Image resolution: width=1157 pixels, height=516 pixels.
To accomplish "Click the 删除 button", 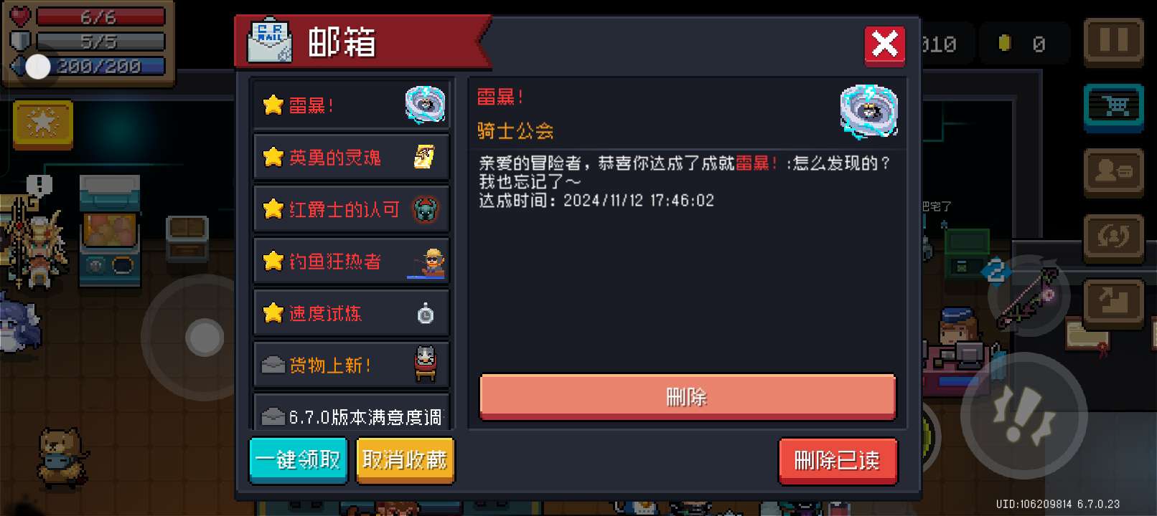I will [688, 396].
